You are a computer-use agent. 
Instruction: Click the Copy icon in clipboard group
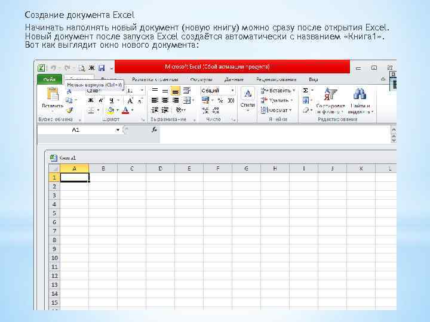[x=69, y=100]
